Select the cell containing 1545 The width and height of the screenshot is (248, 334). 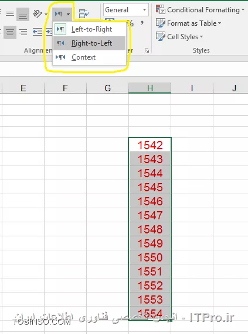coord(150,187)
